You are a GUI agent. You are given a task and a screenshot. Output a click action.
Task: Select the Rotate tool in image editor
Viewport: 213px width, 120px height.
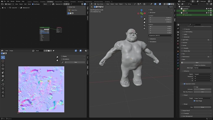coord(3,69)
